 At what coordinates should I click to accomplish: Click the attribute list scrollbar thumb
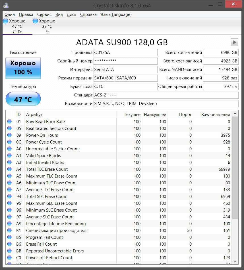click(235, 168)
